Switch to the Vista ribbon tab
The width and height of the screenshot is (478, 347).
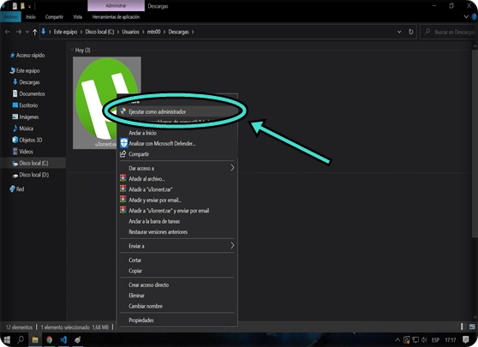pos(77,17)
